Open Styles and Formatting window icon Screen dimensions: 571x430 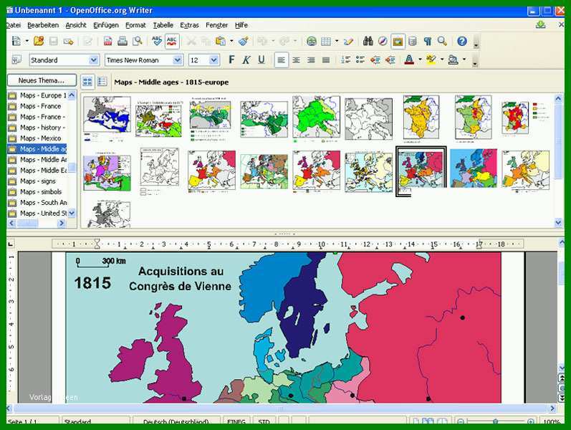point(16,59)
